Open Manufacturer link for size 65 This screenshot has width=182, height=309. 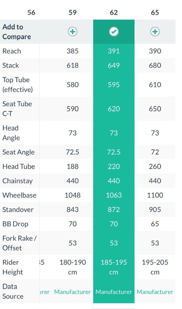pos(155,292)
